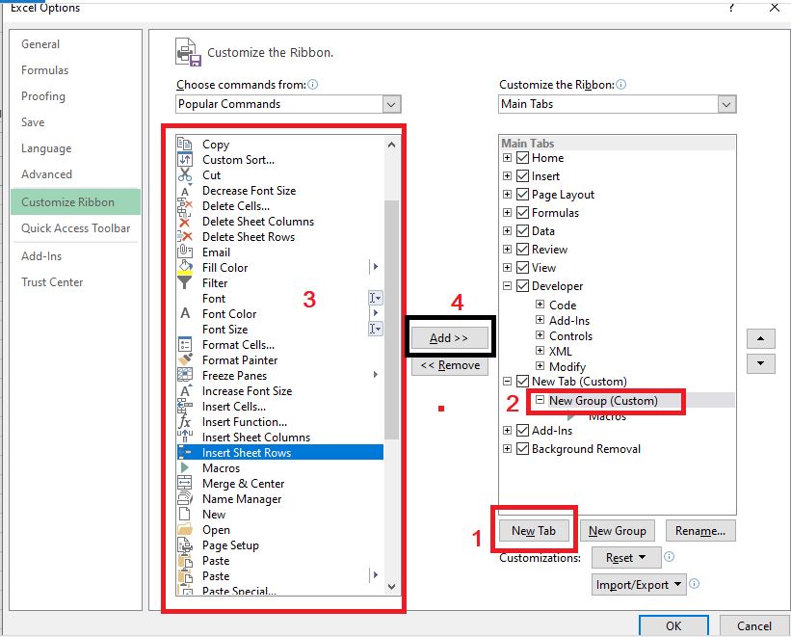The image size is (791, 637).
Task: Collapse the Developer tab node
Action: [x=507, y=285]
